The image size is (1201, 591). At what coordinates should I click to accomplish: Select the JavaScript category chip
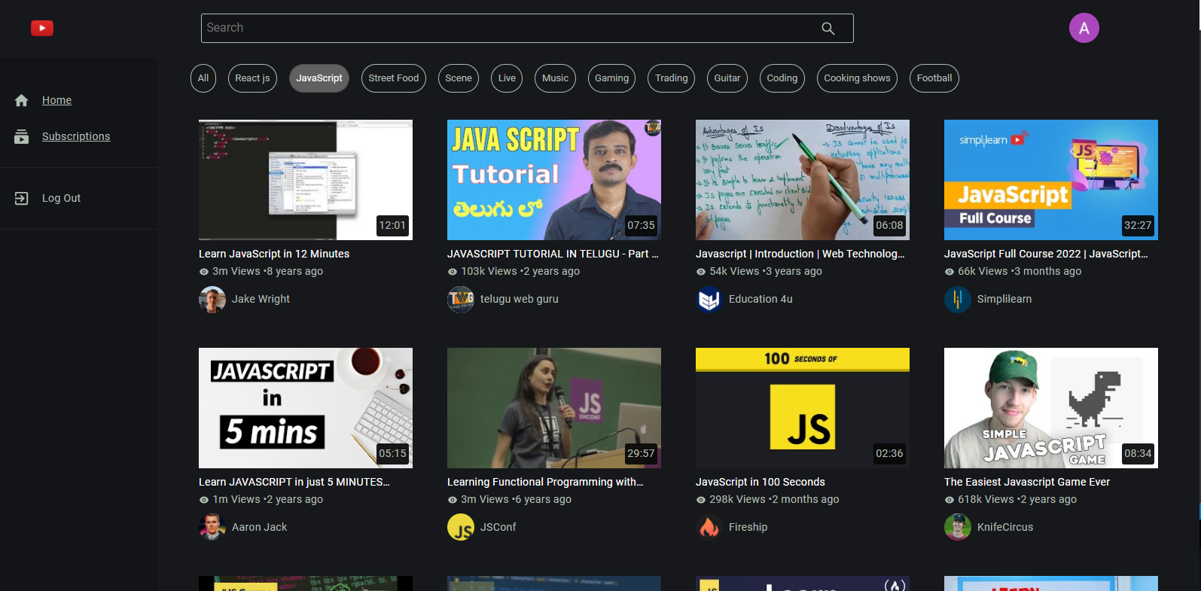pos(319,78)
